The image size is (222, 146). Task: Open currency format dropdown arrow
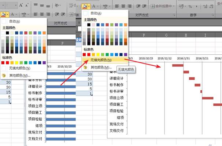(185, 6)
